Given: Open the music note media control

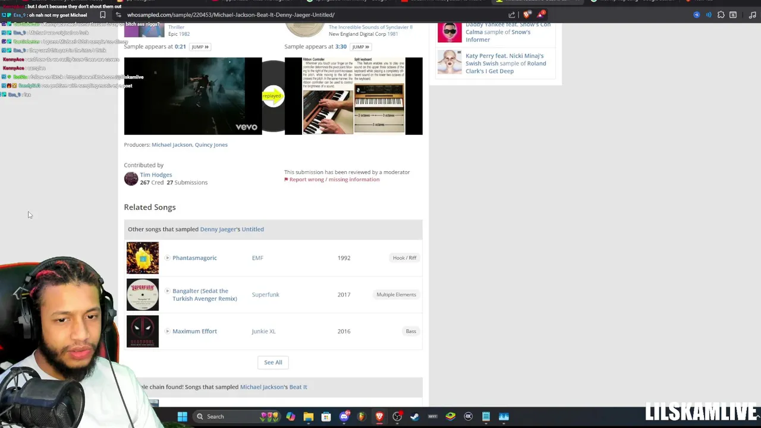Looking at the screenshot, I should [x=752, y=15].
